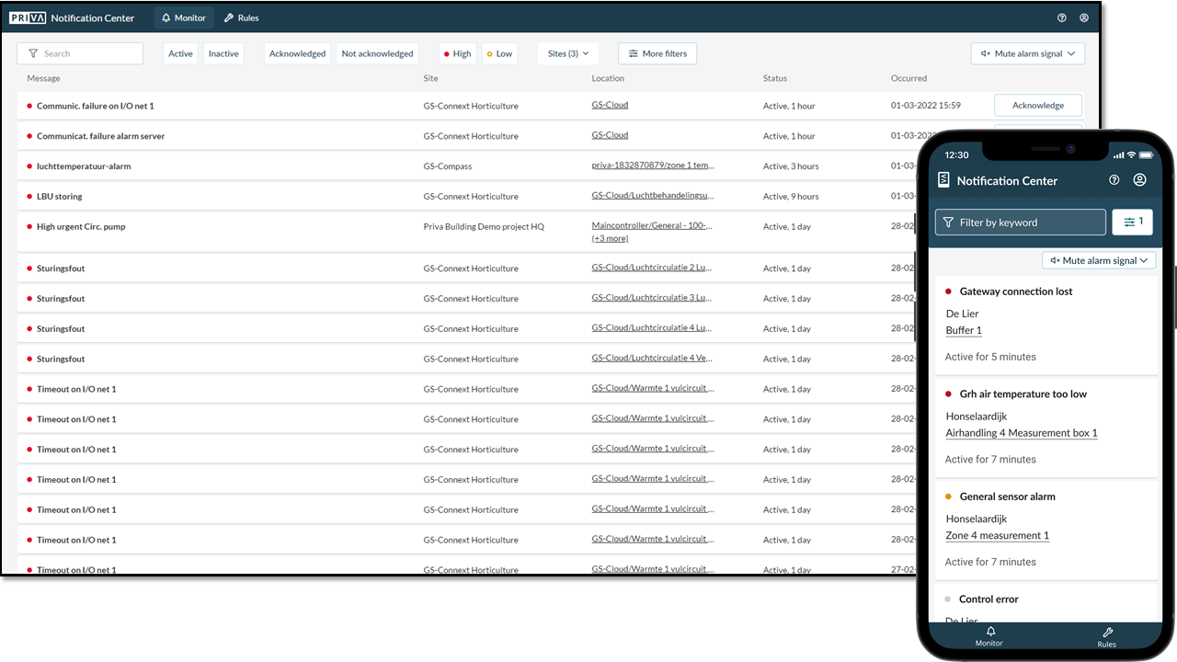The width and height of the screenshot is (1177, 662).
Task: Toggle the Inactive filter chip
Action: pyautogui.click(x=223, y=53)
